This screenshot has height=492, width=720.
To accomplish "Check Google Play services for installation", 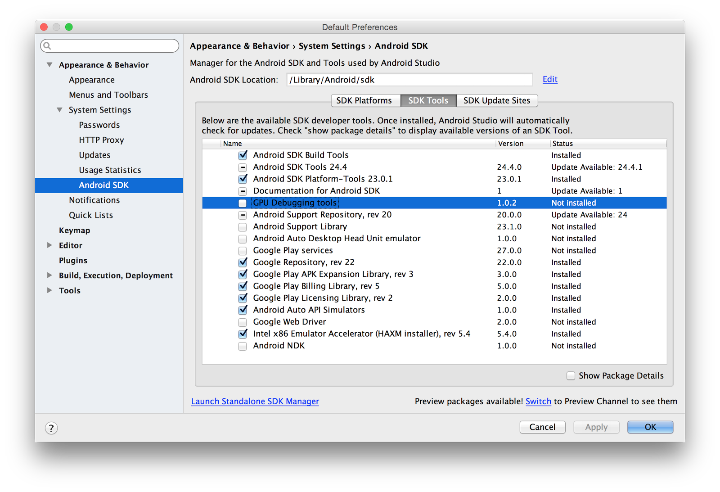I will tap(243, 250).
